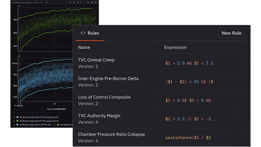Switch to the Rules tab
Image resolution: width=261 pixels, height=147 pixels.
click(90, 33)
